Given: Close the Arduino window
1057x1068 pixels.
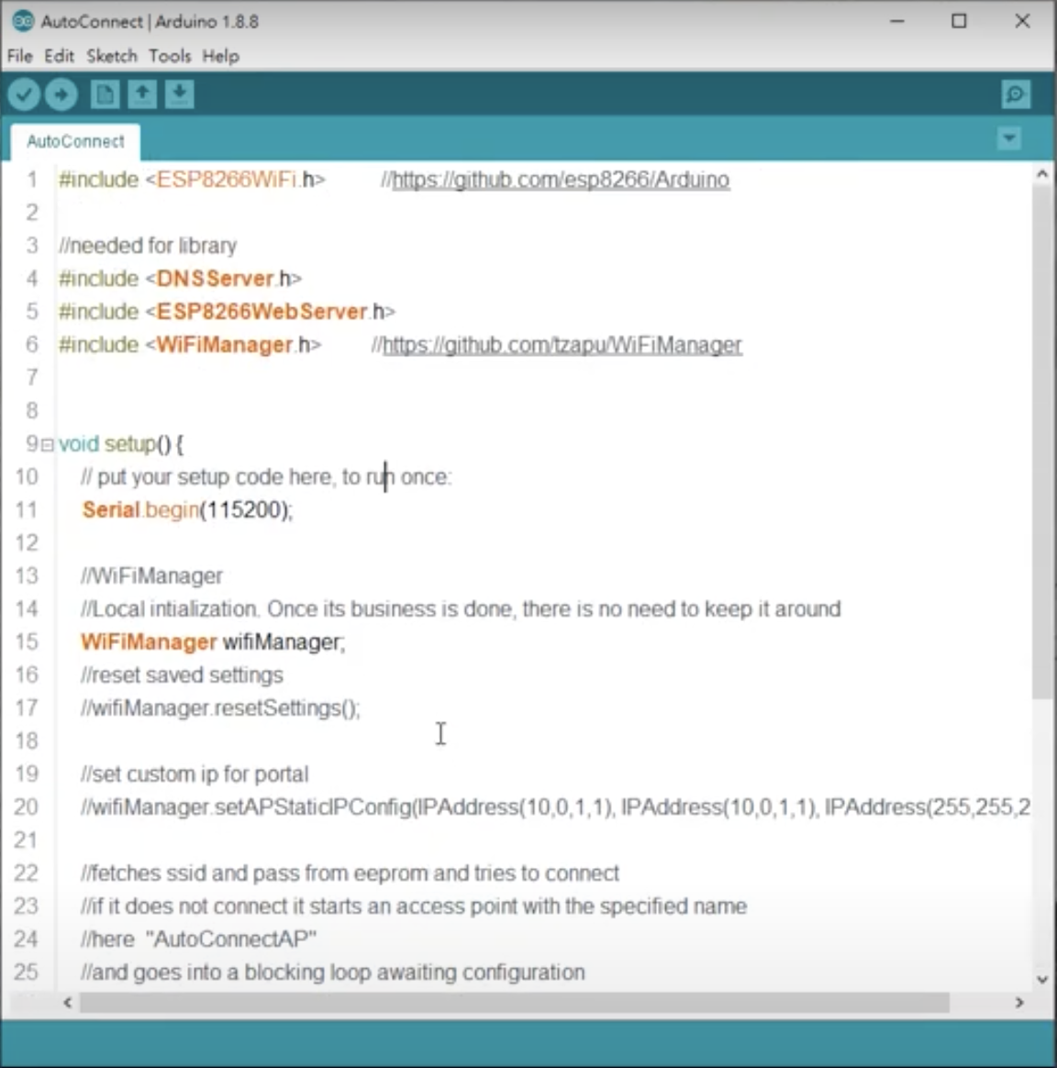Looking at the screenshot, I should 1022,21.
